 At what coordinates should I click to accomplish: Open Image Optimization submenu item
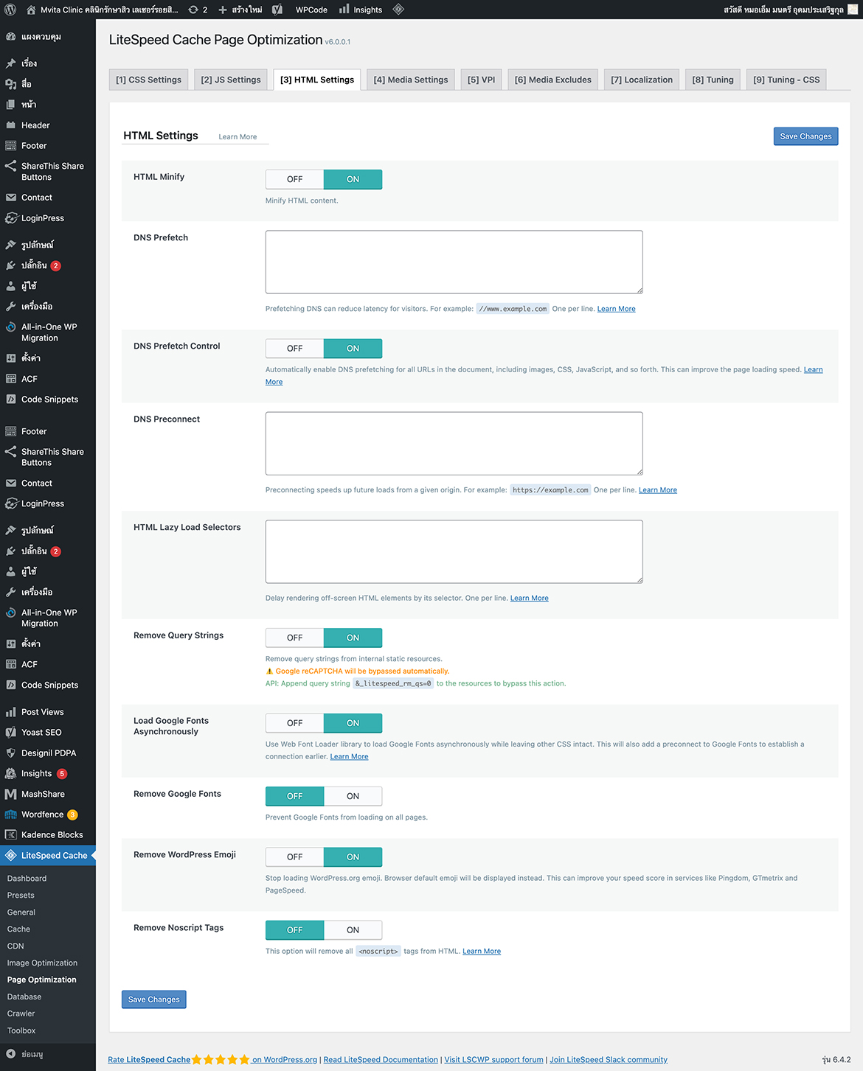click(x=42, y=963)
